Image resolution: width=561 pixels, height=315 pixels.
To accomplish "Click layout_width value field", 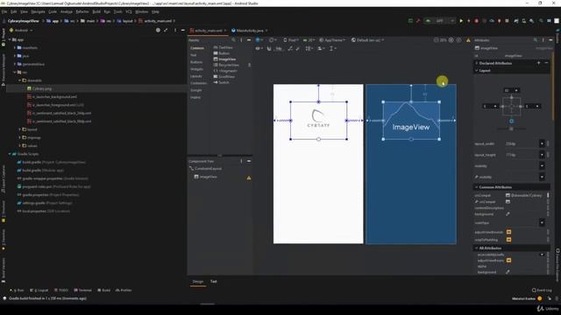I will pyautogui.click(x=522, y=143).
